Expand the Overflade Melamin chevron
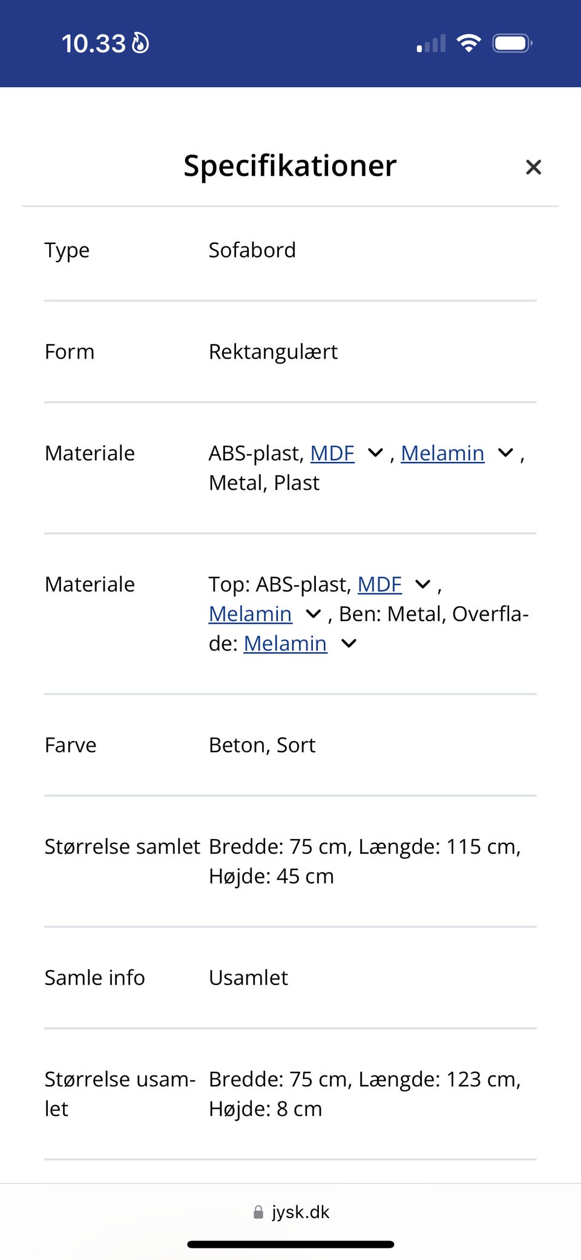 click(x=348, y=644)
